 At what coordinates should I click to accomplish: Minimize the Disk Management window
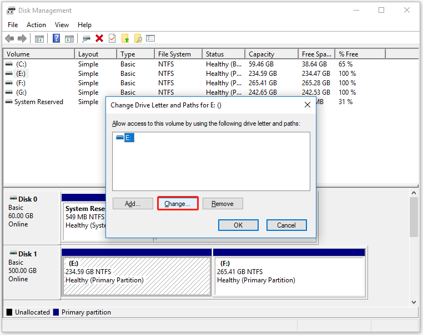point(356,10)
